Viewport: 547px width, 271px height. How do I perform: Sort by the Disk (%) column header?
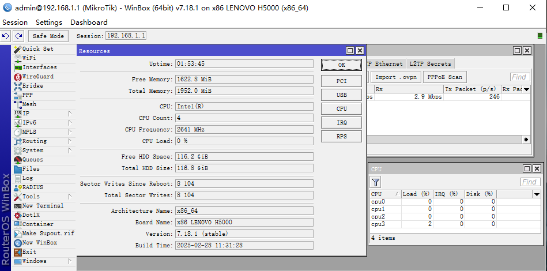[480, 194]
